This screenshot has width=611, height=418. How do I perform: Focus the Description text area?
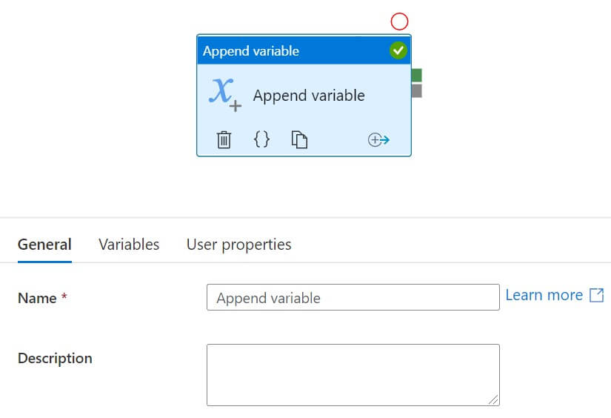click(x=353, y=374)
